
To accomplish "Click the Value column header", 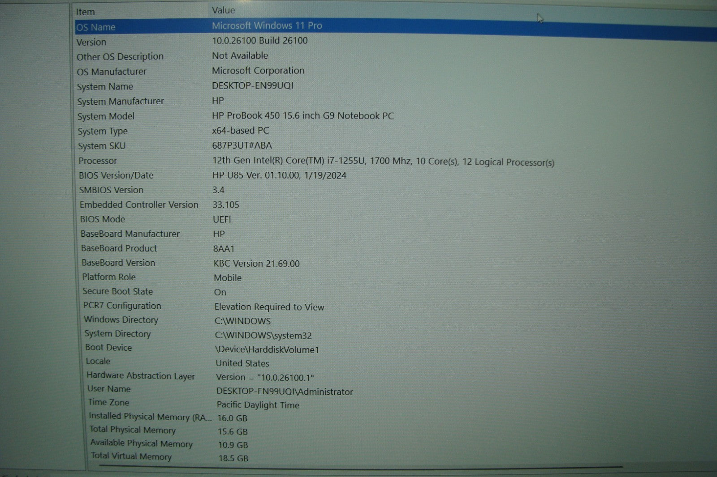I will point(223,10).
